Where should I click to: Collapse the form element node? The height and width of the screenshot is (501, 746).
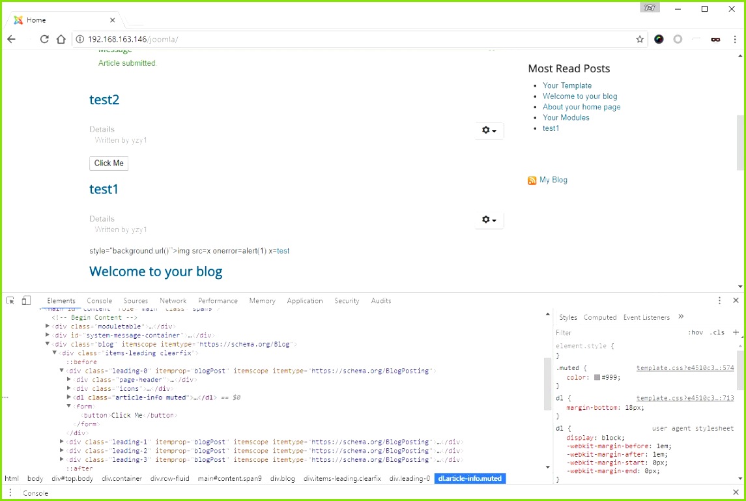click(x=68, y=406)
